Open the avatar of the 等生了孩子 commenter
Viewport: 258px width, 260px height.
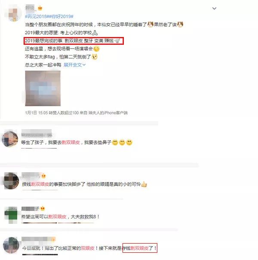[10, 139]
